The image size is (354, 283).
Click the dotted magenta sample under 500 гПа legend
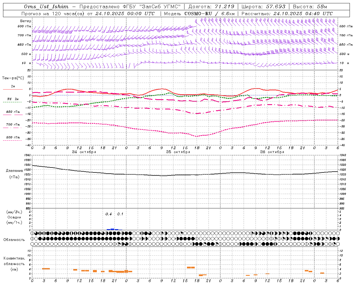[12, 140]
